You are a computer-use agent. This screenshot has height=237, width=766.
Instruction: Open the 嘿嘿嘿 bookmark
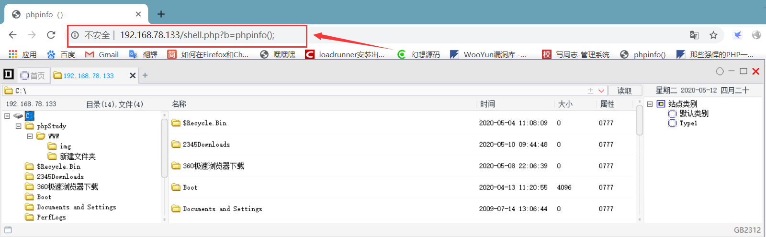click(278, 54)
